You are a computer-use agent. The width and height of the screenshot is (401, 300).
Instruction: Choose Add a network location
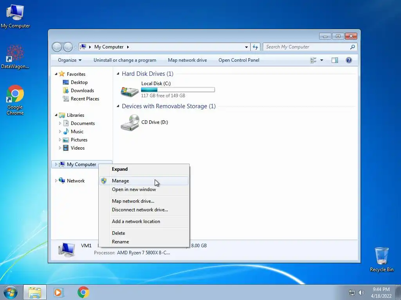point(143,221)
